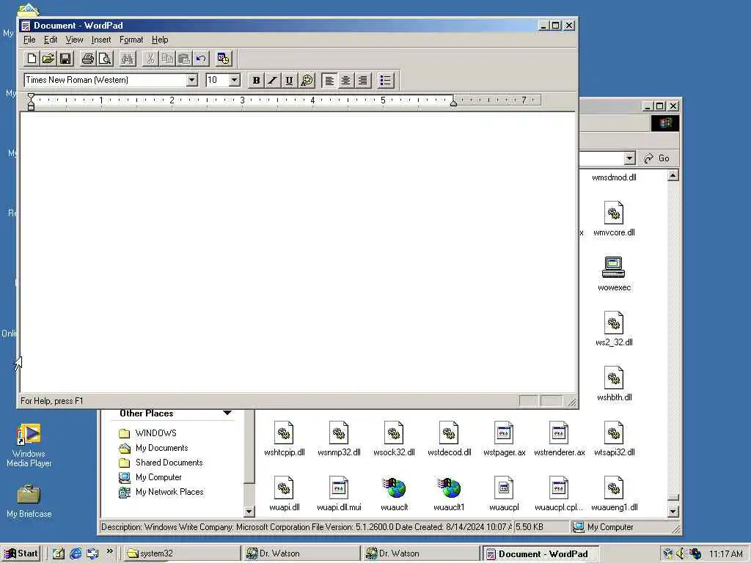Select the wstpager.ax file icon
751x563 pixels.
coord(504,433)
